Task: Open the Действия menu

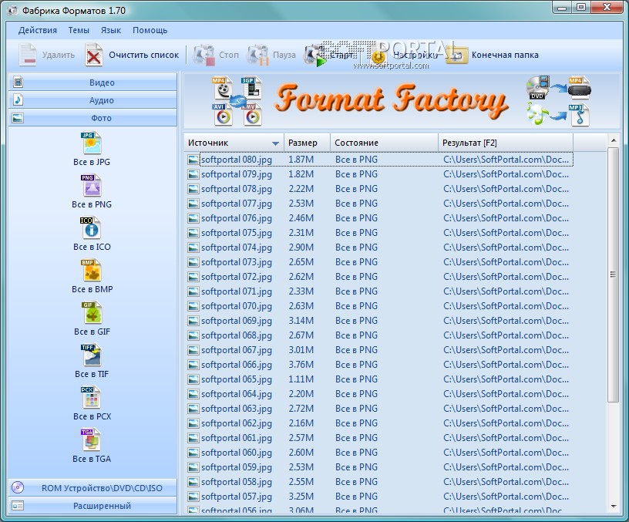Action: (38, 31)
